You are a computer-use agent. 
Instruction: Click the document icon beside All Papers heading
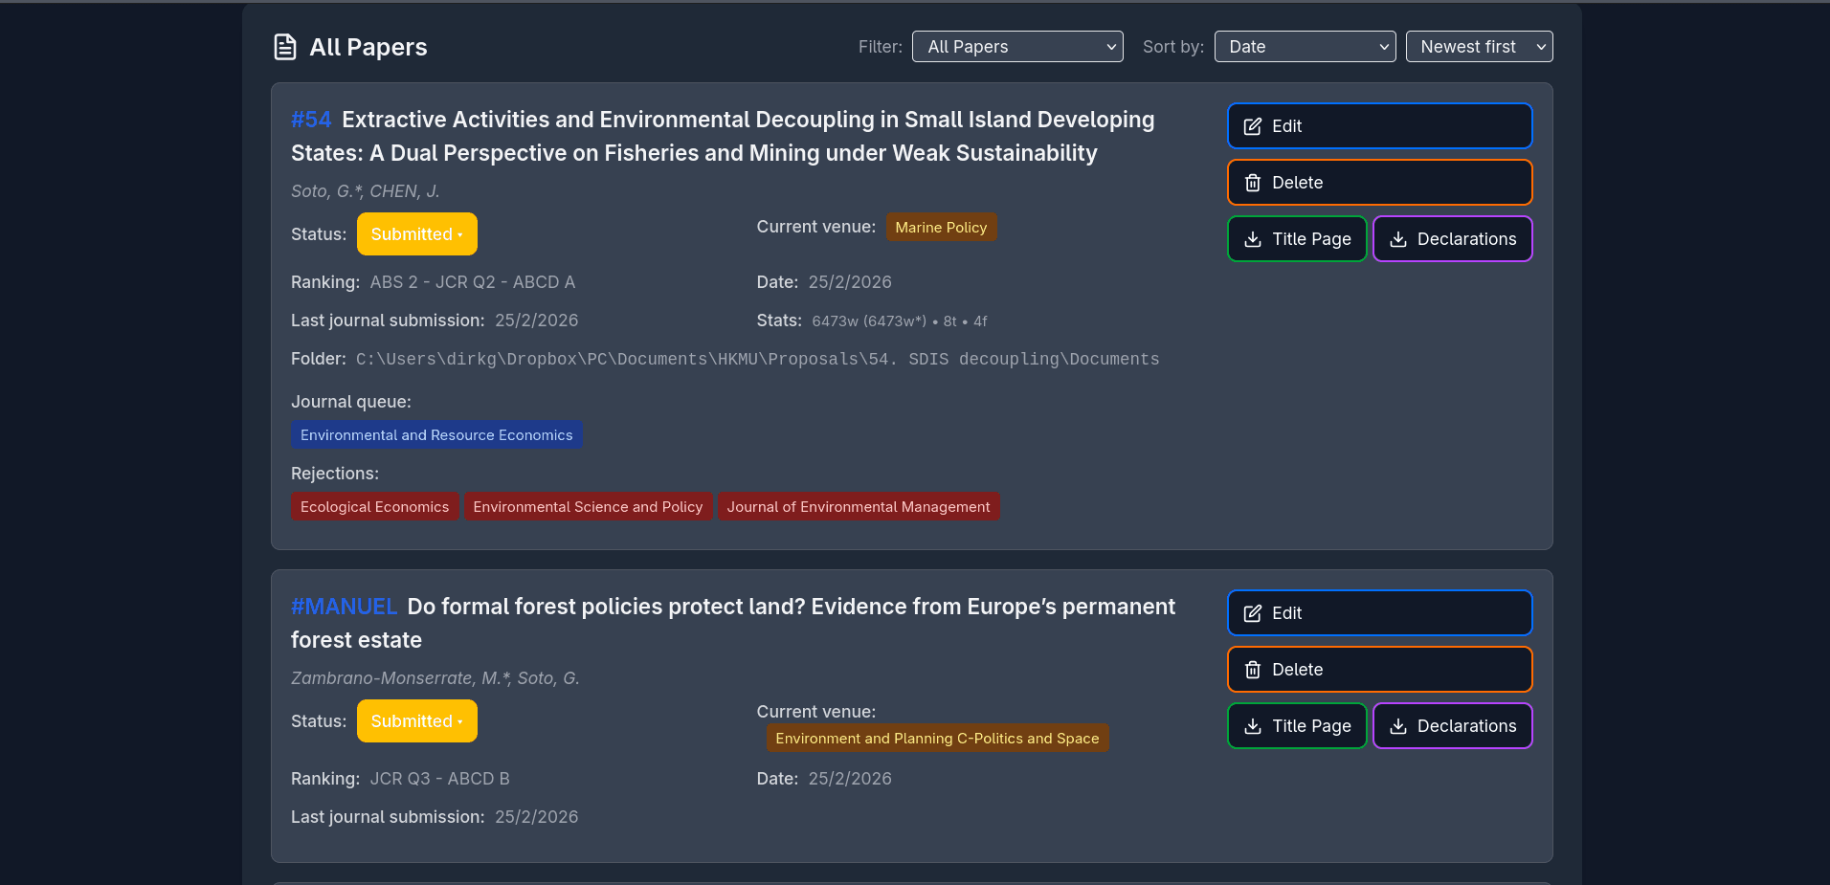pyautogui.click(x=285, y=46)
